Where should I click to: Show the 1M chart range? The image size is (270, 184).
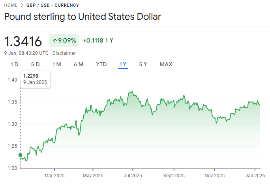tap(56, 64)
